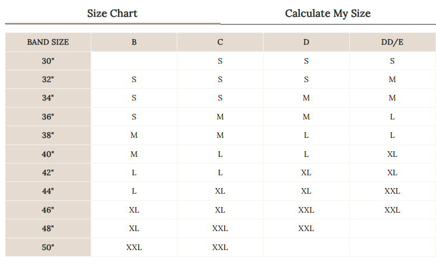Screen dimensions: 436x264
Task: Select the M cell for 38" B
Action: coord(134,135)
